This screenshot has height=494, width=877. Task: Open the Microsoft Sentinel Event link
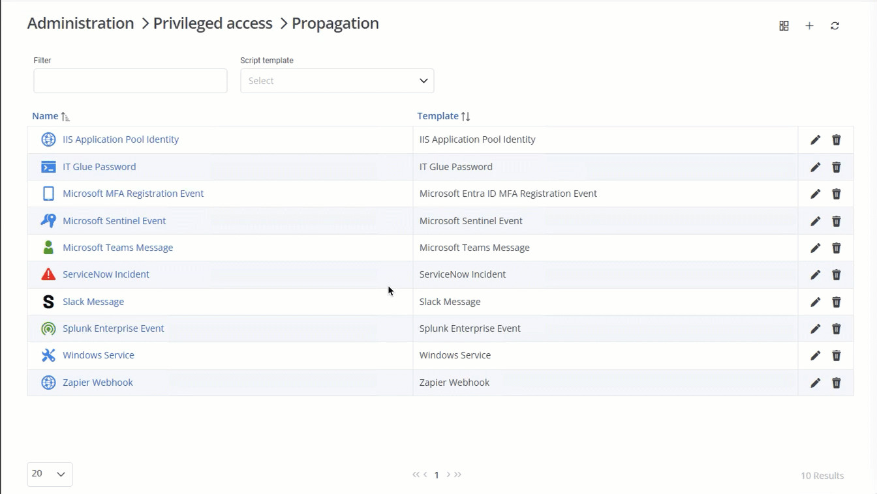(114, 220)
